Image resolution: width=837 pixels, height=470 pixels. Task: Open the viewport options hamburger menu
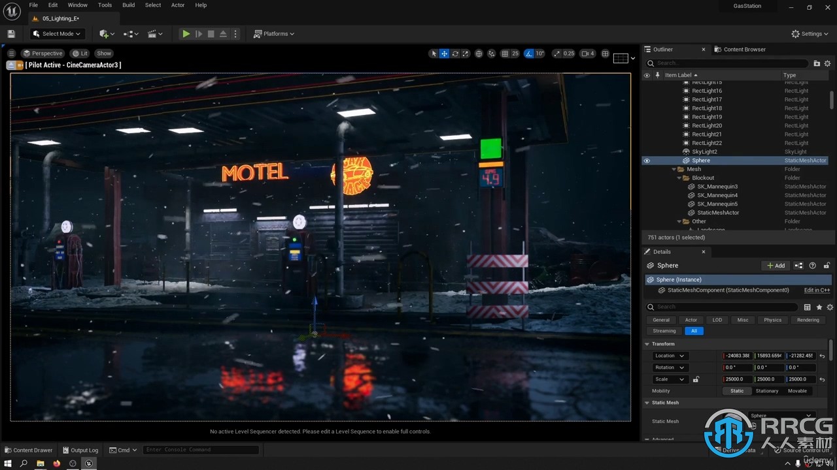[11, 54]
